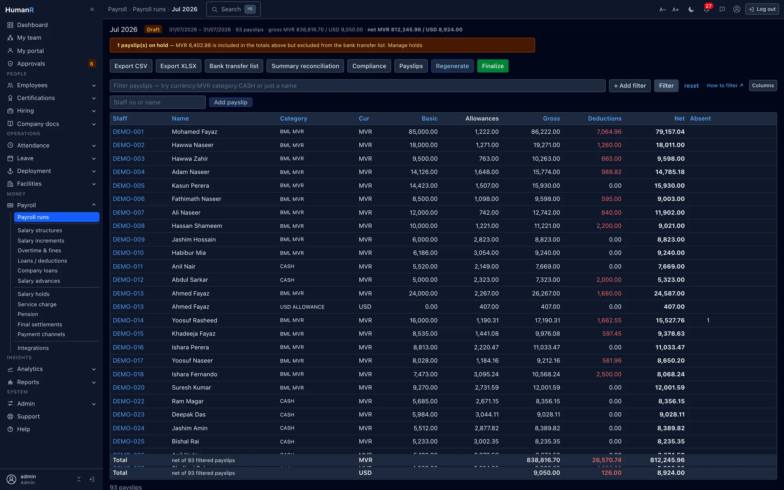Toggle the admin user menu chevrons
Image resolution: width=784 pixels, height=490 pixels.
point(79,479)
